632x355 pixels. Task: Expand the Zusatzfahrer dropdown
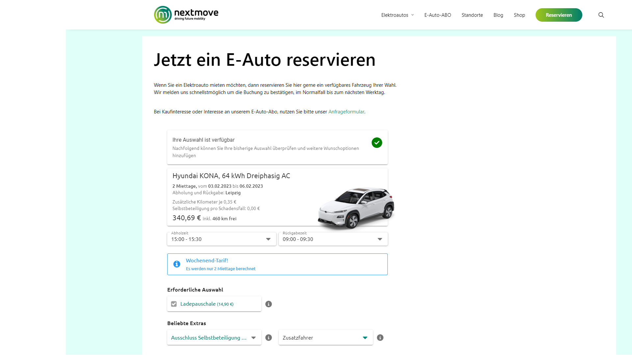tap(326, 338)
